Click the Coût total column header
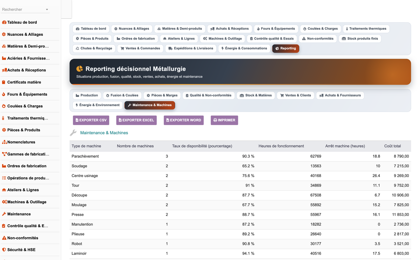 pyautogui.click(x=393, y=146)
